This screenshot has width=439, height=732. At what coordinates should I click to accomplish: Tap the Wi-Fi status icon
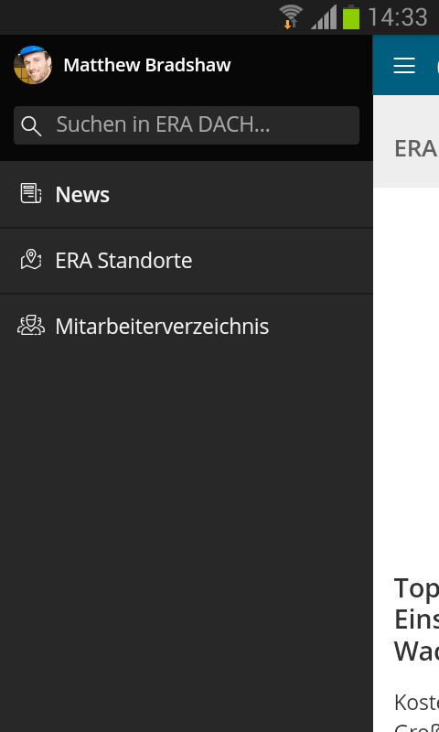point(291,16)
